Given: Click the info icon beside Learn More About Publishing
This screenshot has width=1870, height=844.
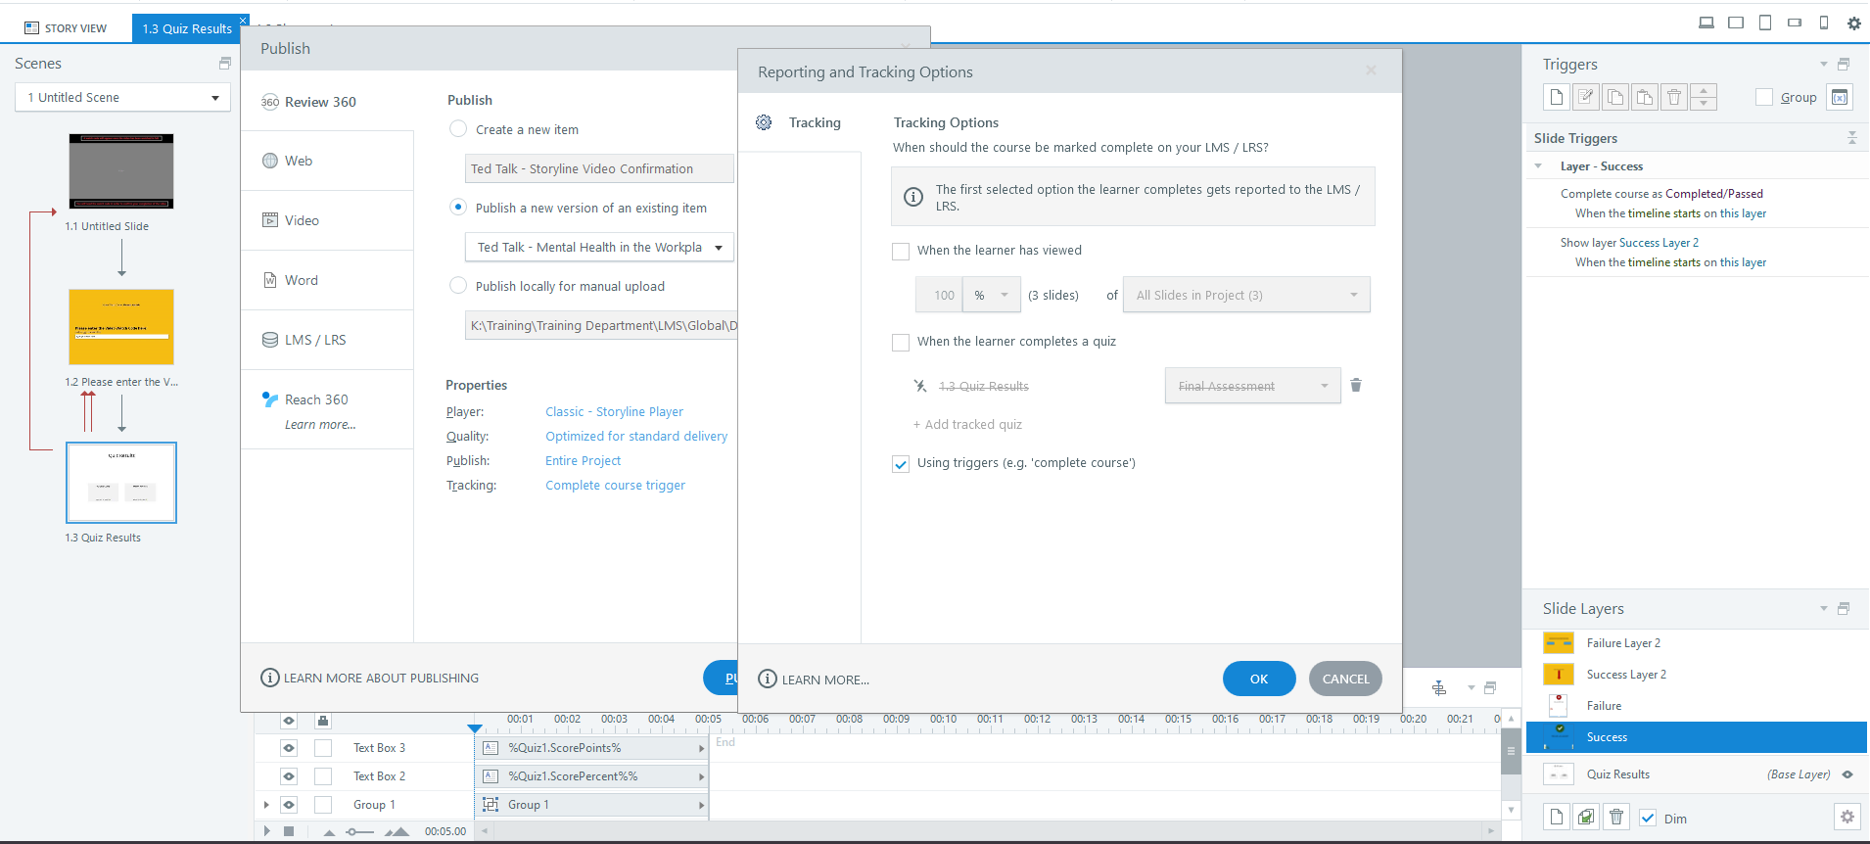Looking at the screenshot, I should click(x=270, y=678).
